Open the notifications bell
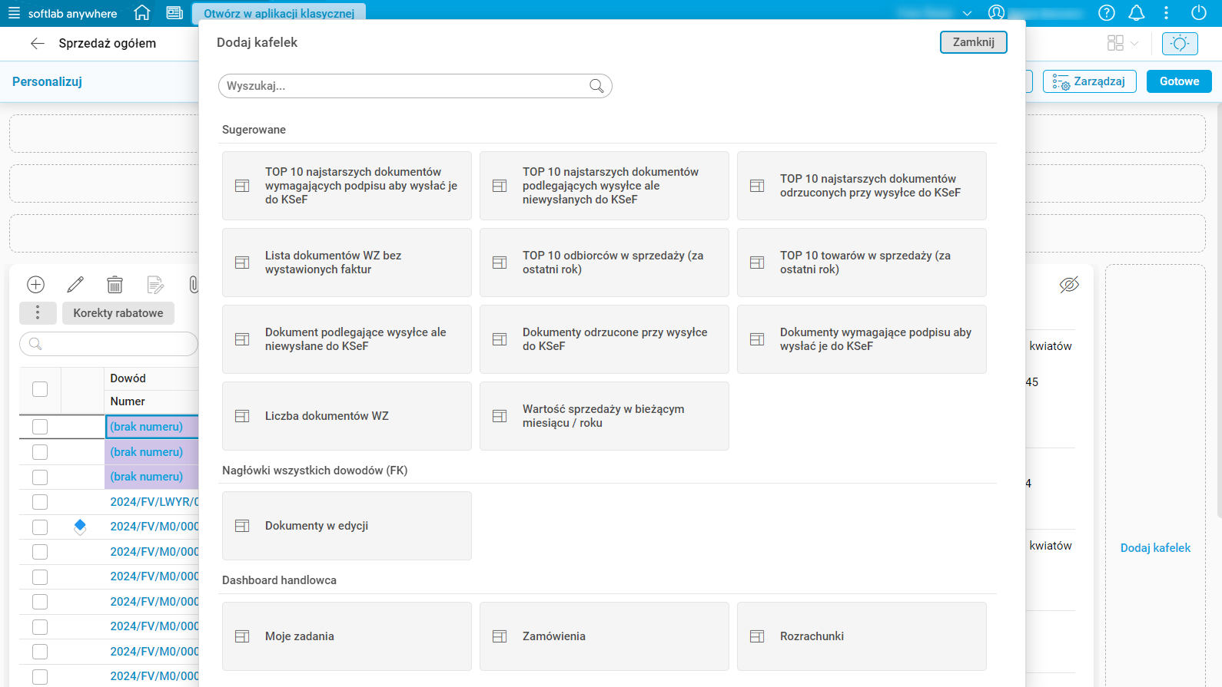 click(1137, 13)
